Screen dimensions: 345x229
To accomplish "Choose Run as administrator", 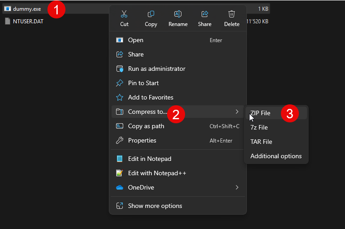I will coord(156,69).
